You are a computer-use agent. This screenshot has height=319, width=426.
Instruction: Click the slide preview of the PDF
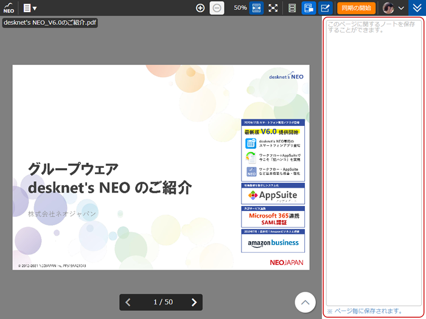click(161, 167)
